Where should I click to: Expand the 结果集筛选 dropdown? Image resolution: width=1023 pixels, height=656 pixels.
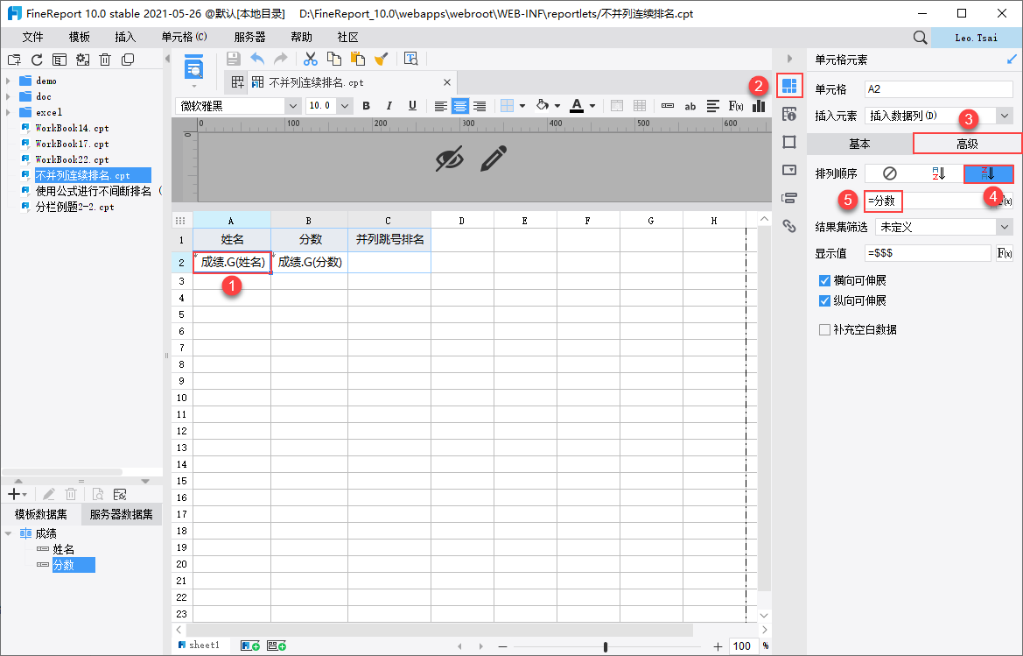tap(1004, 227)
